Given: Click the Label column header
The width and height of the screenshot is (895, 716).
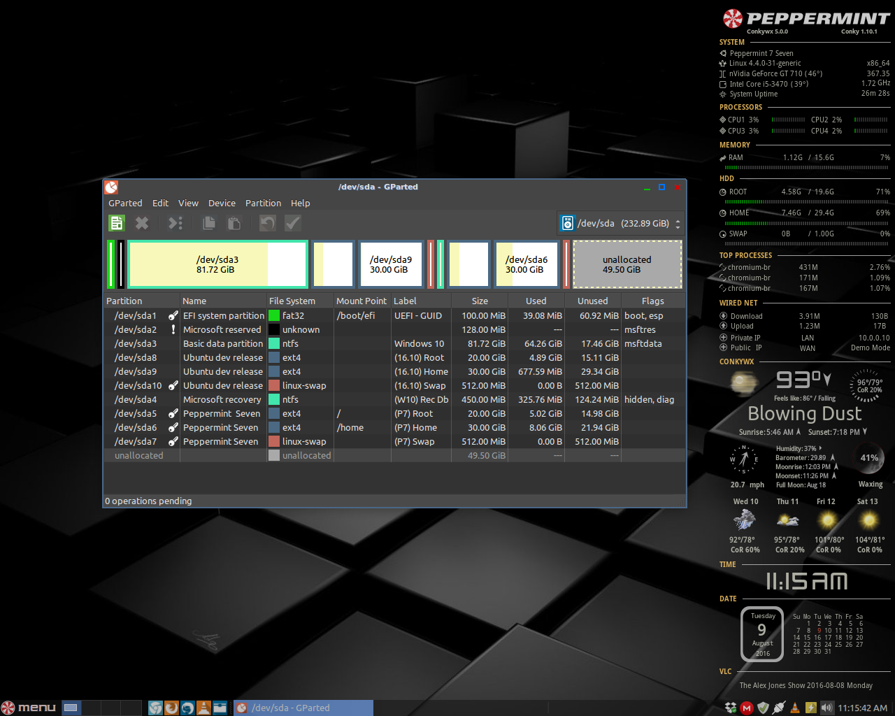Looking at the screenshot, I should pos(421,301).
